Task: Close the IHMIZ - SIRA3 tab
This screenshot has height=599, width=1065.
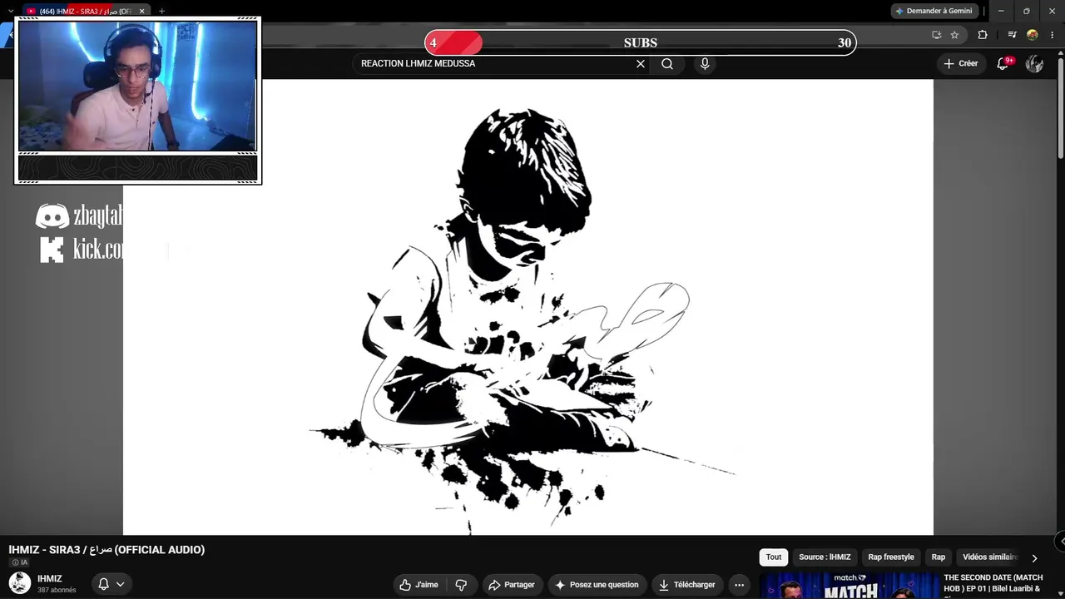Action: click(x=142, y=11)
